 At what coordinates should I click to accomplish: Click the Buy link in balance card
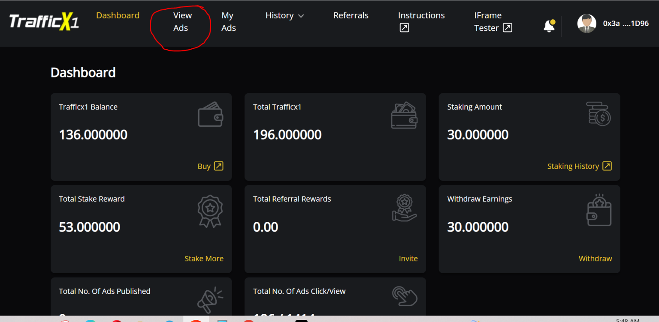pyautogui.click(x=210, y=166)
